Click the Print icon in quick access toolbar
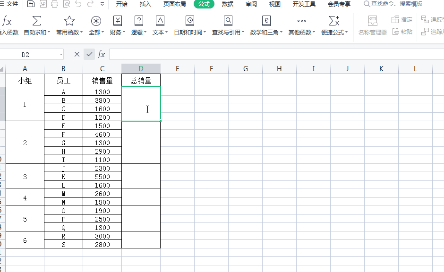 54,4
